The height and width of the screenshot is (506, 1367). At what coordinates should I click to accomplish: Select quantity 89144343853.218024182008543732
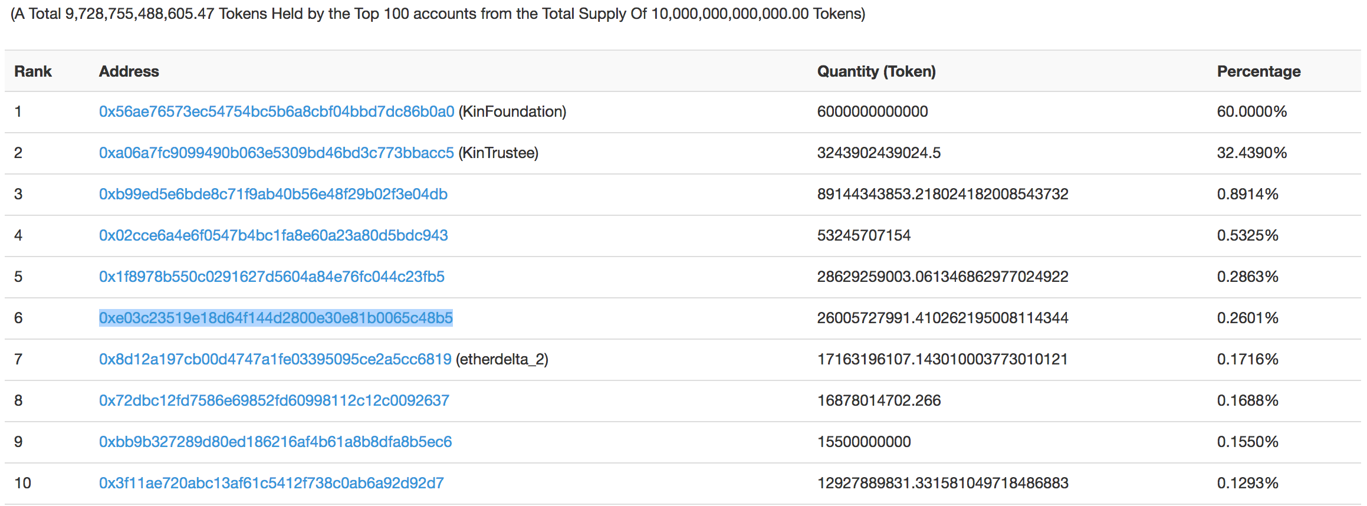coord(942,194)
